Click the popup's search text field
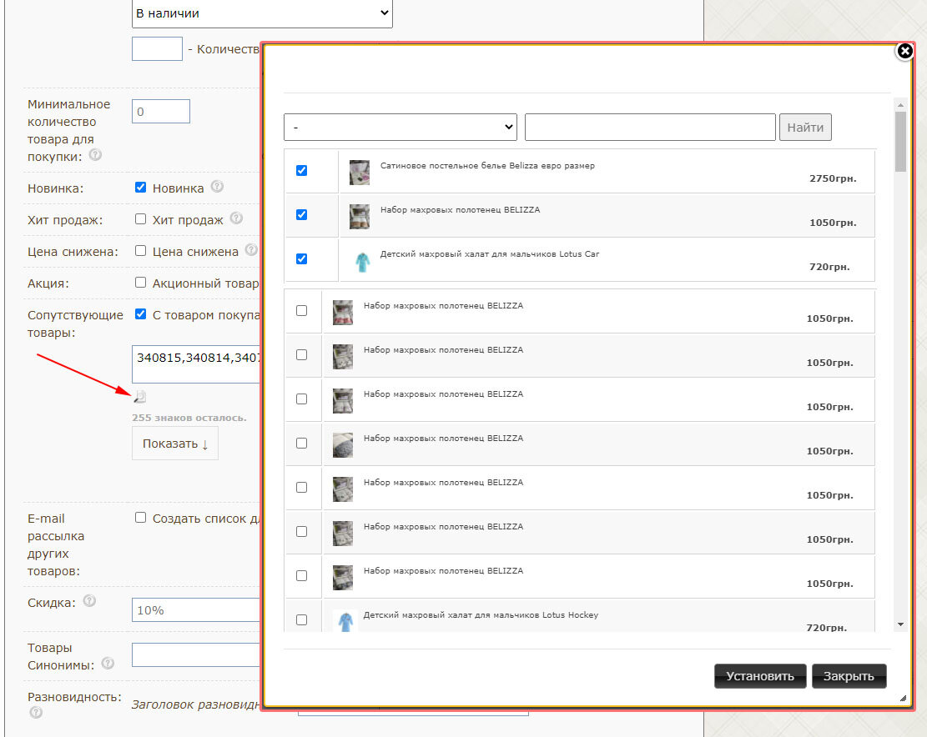This screenshot has height=737, width=927. [x=650, y=128]
